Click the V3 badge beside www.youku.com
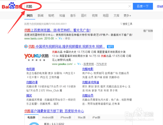163x125 pixels. (79, 64)
